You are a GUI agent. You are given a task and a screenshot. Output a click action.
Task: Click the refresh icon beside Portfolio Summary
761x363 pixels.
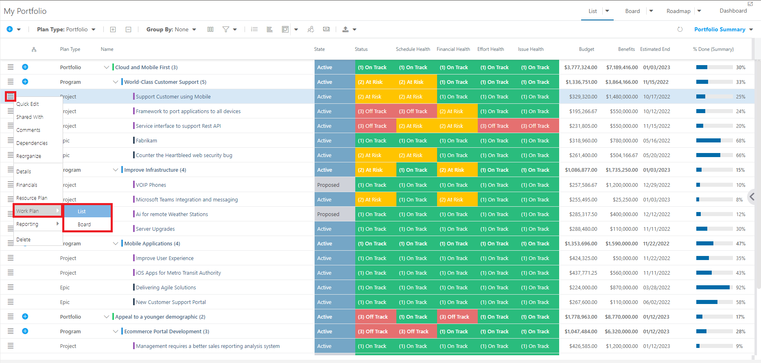[680, 29]
